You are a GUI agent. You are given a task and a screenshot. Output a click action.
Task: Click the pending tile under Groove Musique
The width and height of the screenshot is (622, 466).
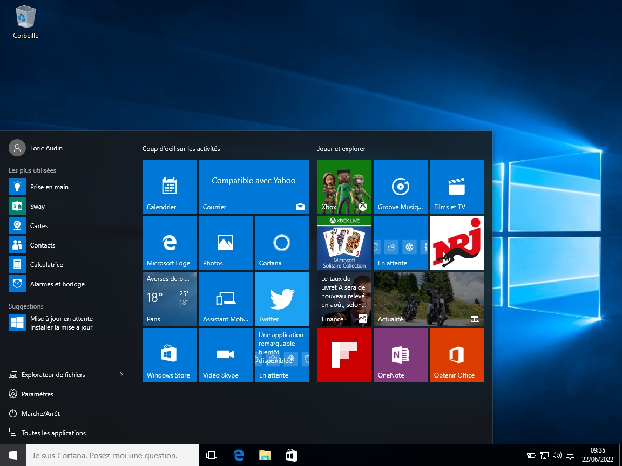coord(400,243)
